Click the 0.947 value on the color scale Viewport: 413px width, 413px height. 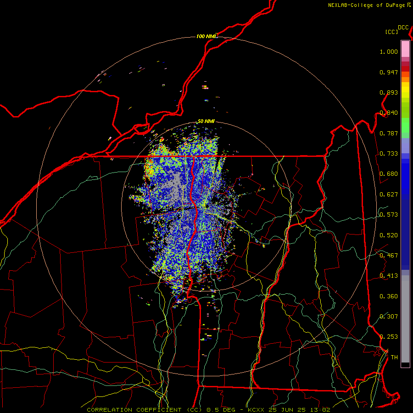click(x=389, y=72)
